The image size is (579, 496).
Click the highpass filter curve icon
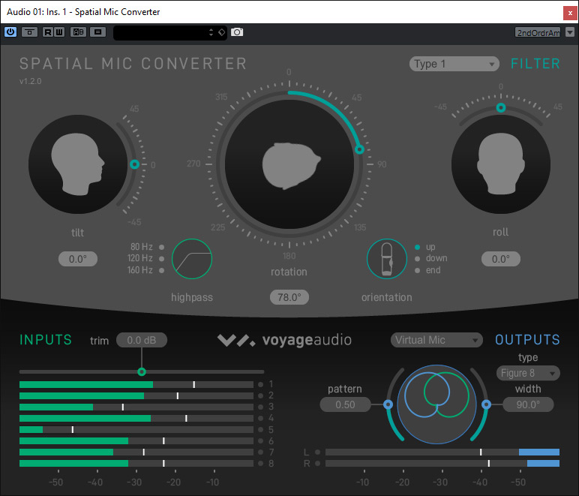pyautogui.click(x=192, y=259)
